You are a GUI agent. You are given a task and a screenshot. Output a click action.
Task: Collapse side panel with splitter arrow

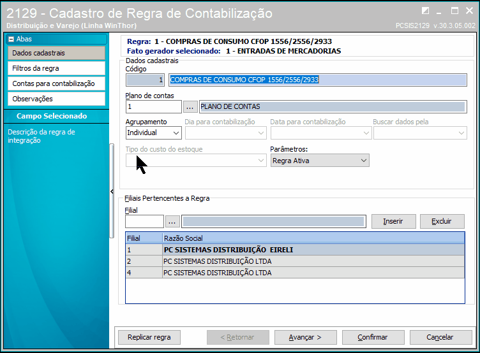click(112, 191)
